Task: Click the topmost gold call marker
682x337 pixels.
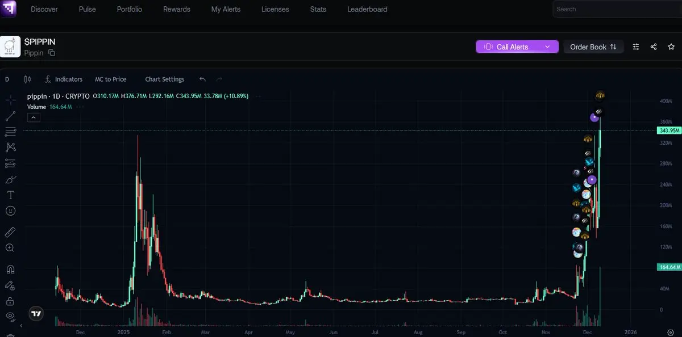Action: click(600, 95)
